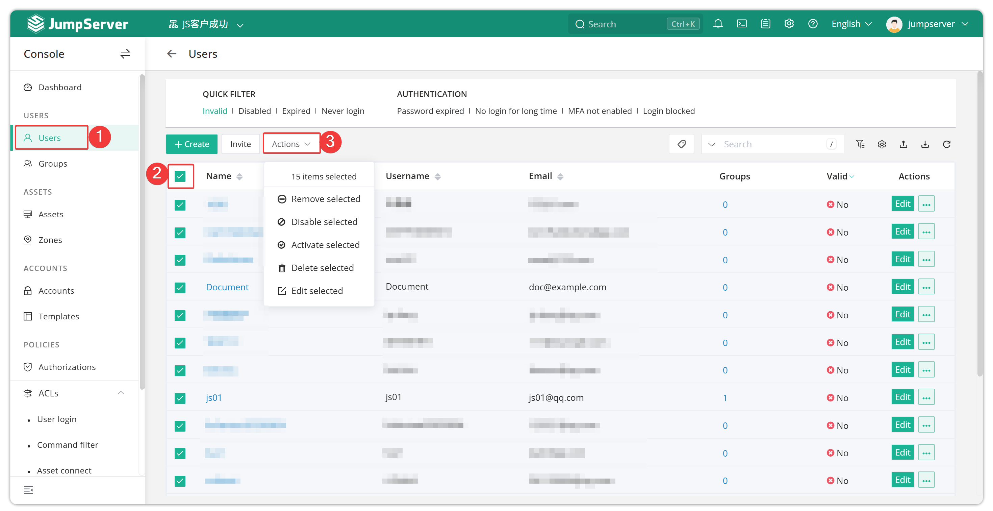Uncheck the select-all checkbox in header
Screen dimensions: 993x511
(x=180, y=176)
